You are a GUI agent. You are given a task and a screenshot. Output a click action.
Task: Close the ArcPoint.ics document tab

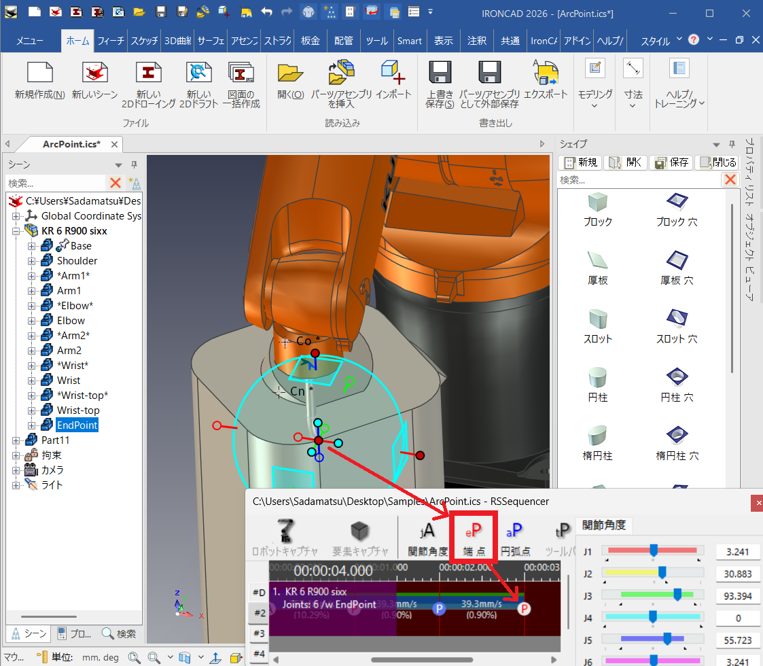pyautogui.click(x=114, y=144)
